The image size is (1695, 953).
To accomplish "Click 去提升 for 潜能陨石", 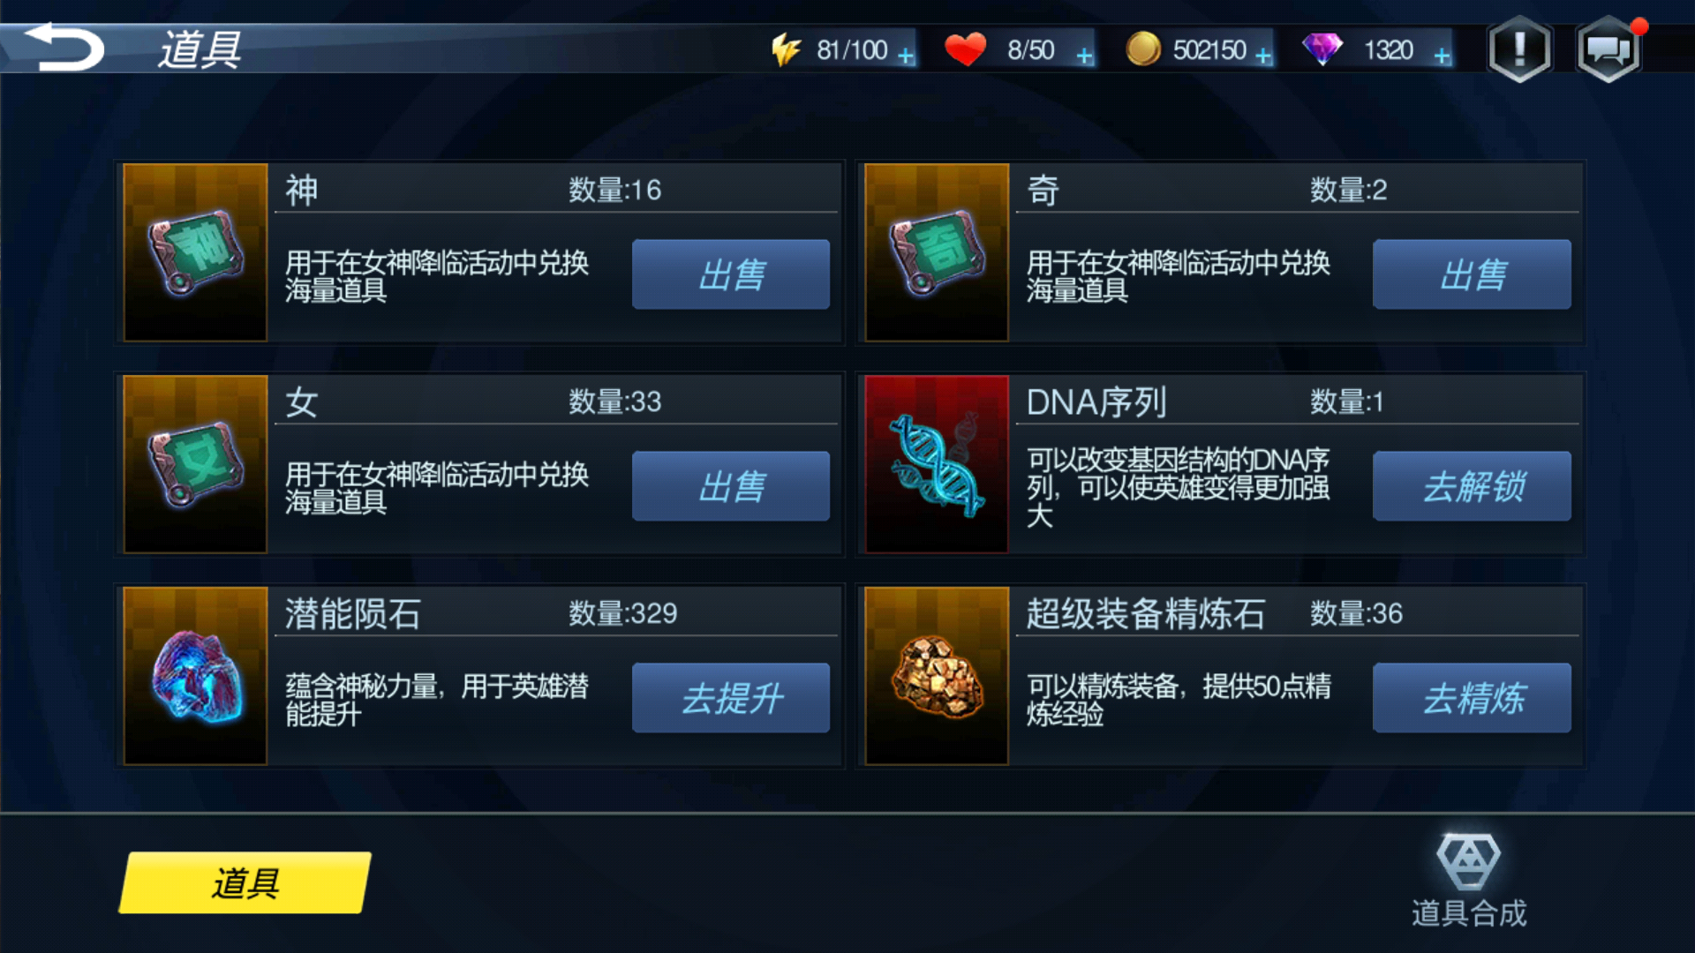I will (731, 698).
